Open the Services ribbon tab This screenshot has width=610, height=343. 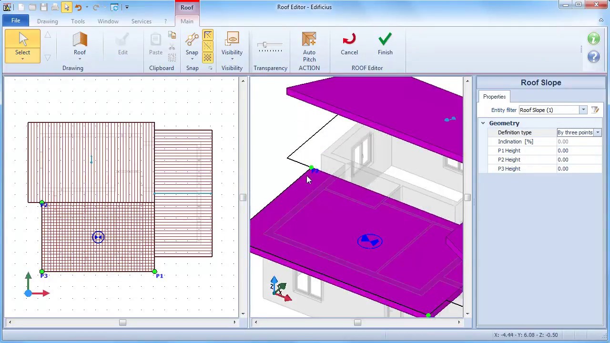tap(142, 21)
